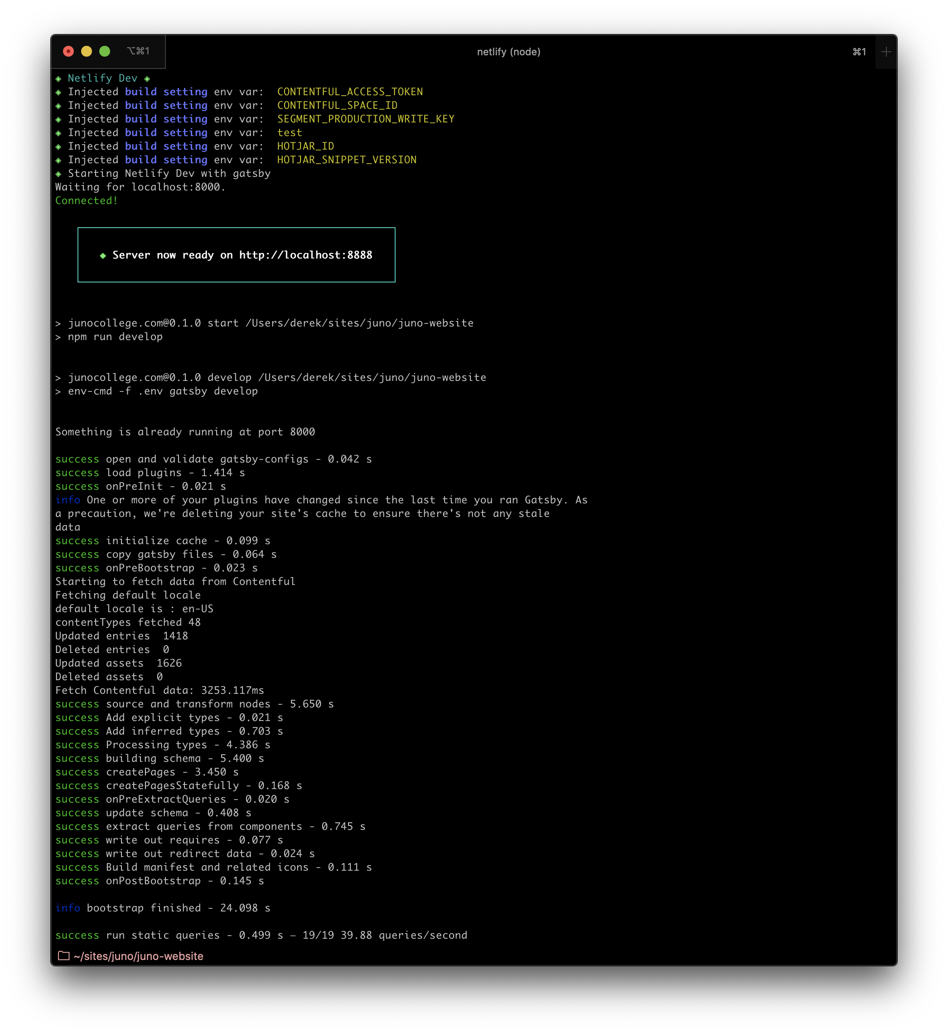The width and height of the screenshot is (948, 1033).
Task: Click 'createPages - 3.450 s' line
Action: coord(147,772)
